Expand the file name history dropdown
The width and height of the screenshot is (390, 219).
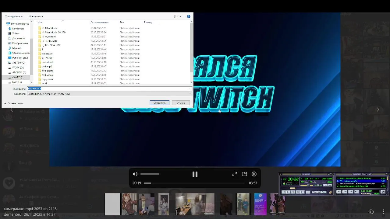pyautogui.click(x=190, y=89)
